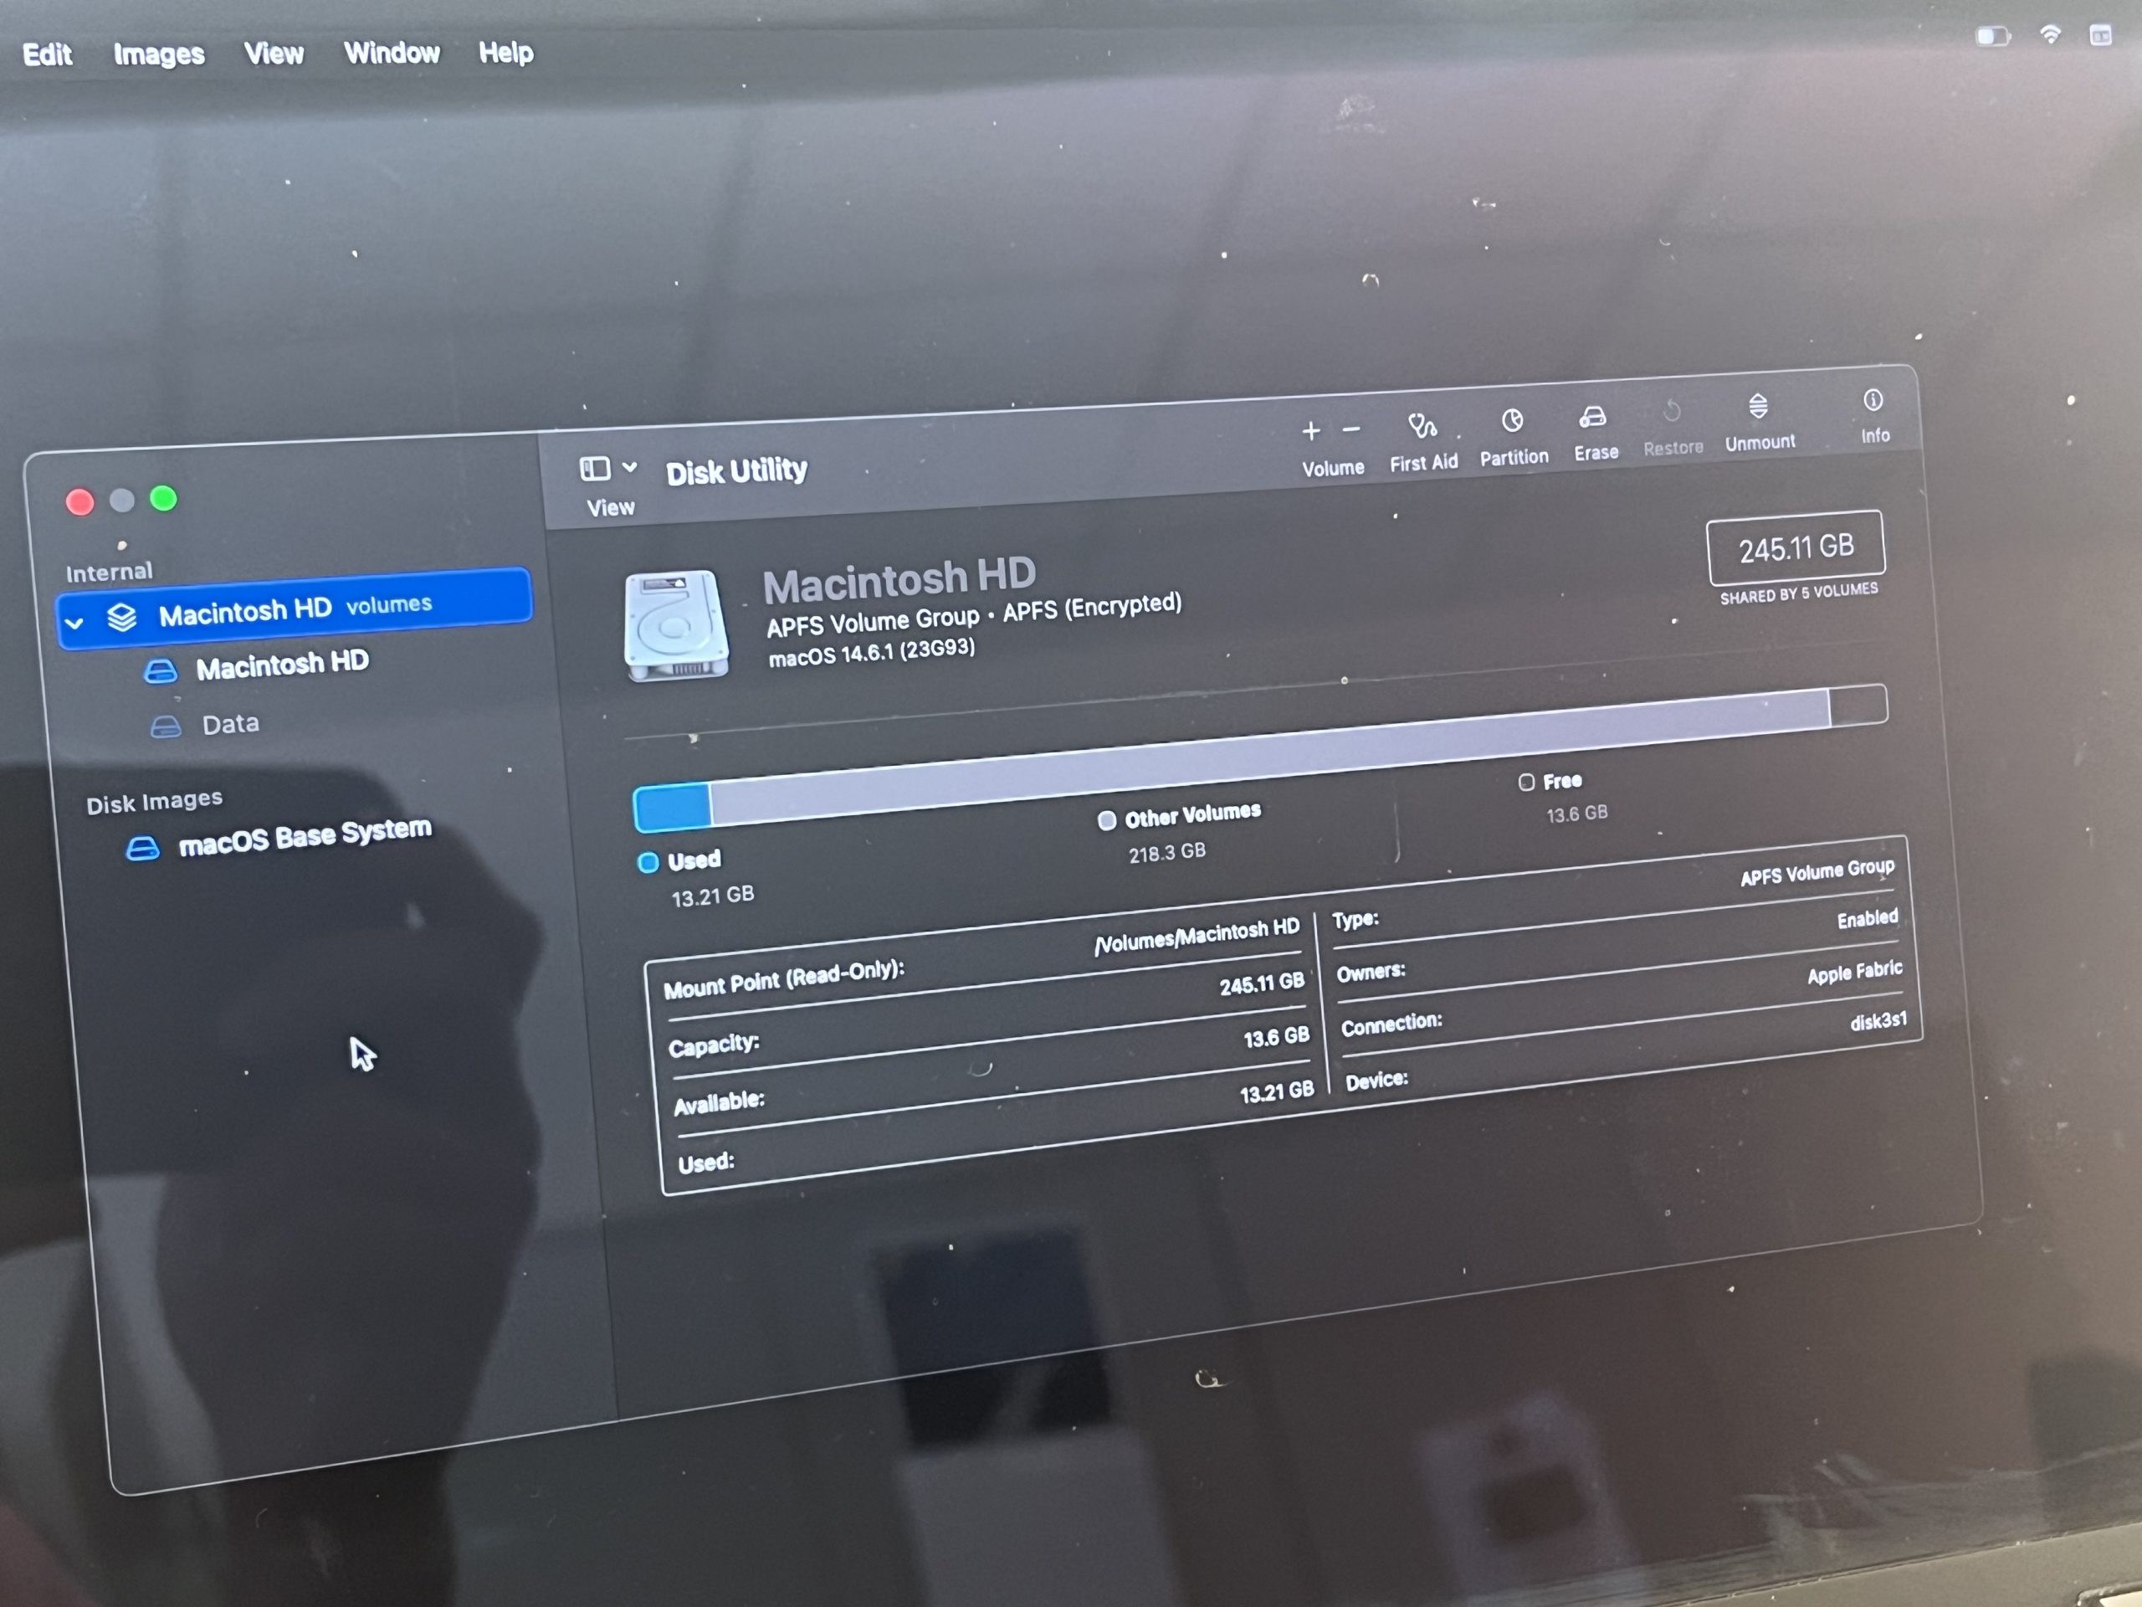Click the add volume plus icon
The height and width of the screenshot is (1607, 2142).
[x=1311, y=431]
